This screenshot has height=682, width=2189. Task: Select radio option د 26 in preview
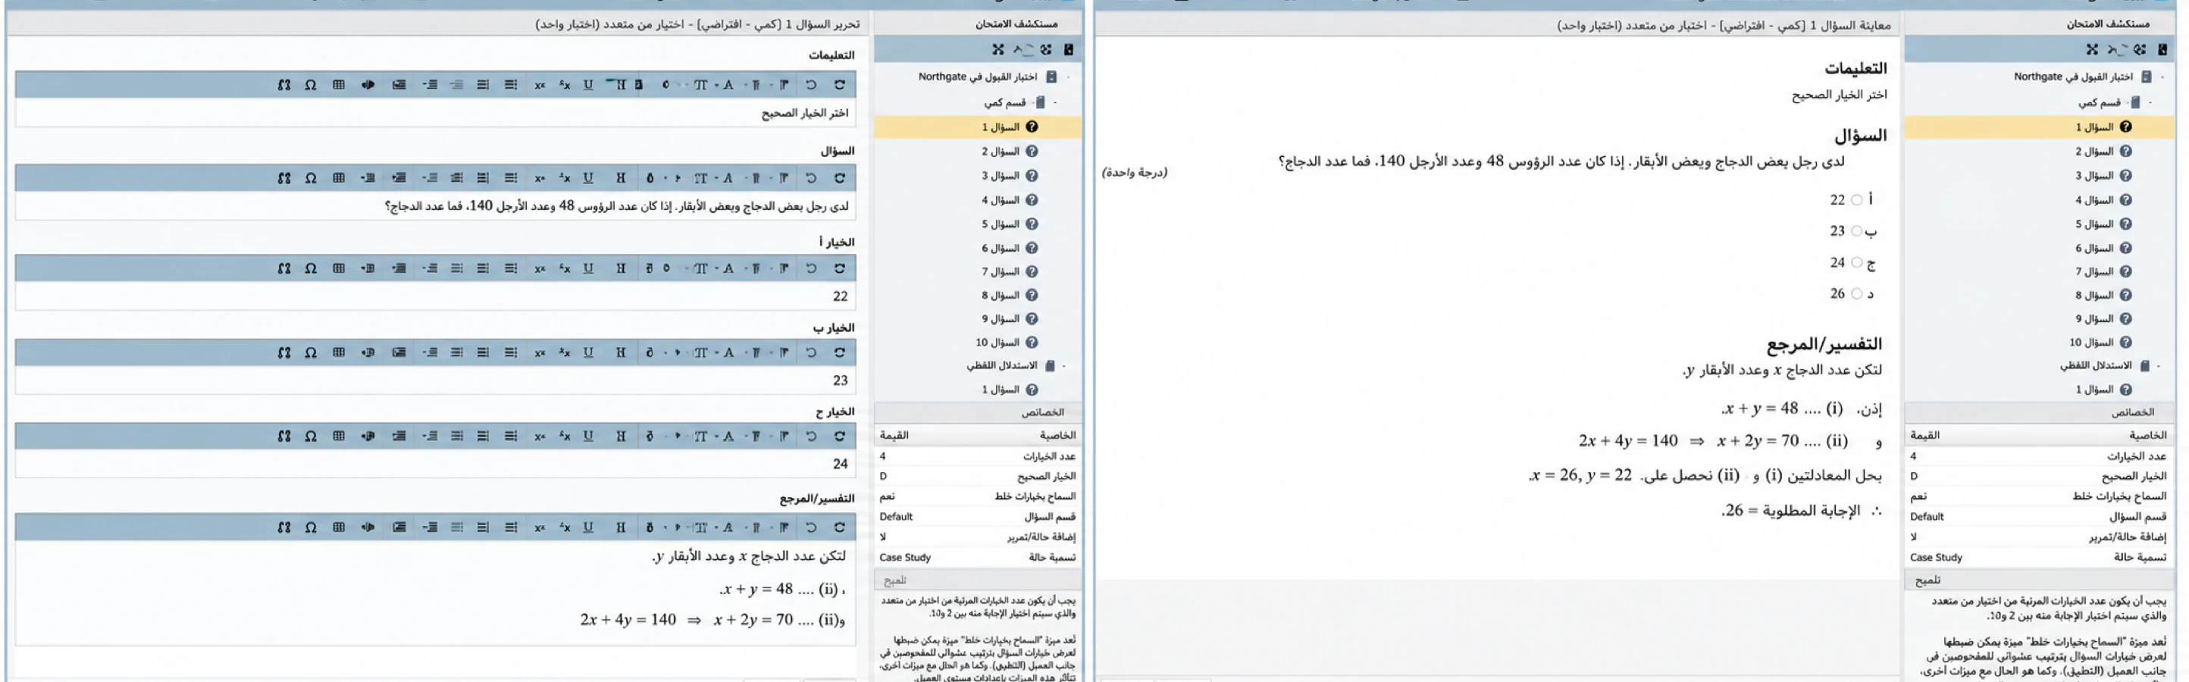tap(1857, 294)
